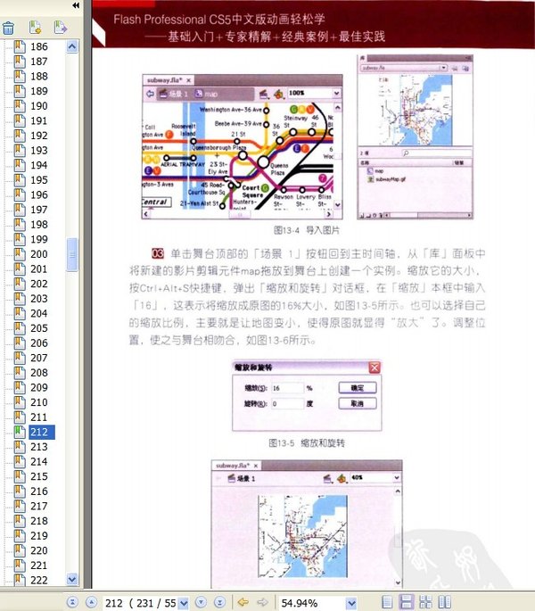
Task: Select bookmark 188
Action: (39, 76)
